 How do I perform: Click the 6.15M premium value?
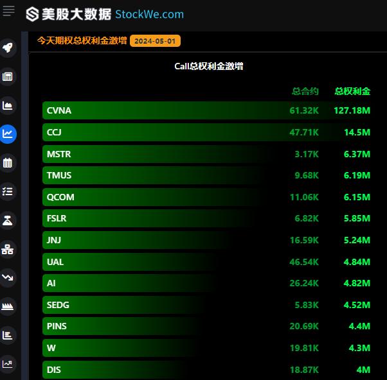pyautogui.click(x=357, y=197)
